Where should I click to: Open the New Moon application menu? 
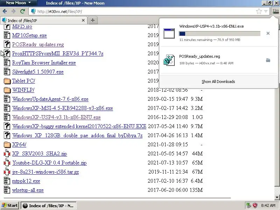coord(19,3)
